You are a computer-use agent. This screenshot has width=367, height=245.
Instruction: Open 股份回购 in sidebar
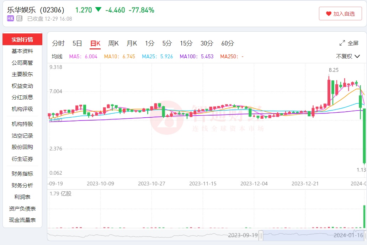point(22,147)
